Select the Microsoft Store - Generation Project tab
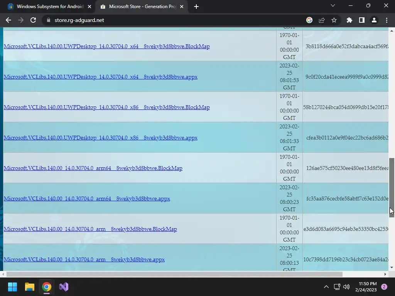Image resolution: width=395 pixels, height=296 pixels. tap(142, 7)
